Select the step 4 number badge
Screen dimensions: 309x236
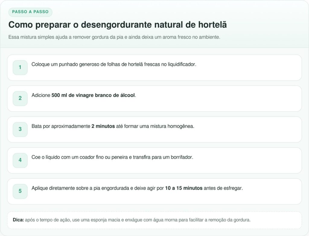20,160
